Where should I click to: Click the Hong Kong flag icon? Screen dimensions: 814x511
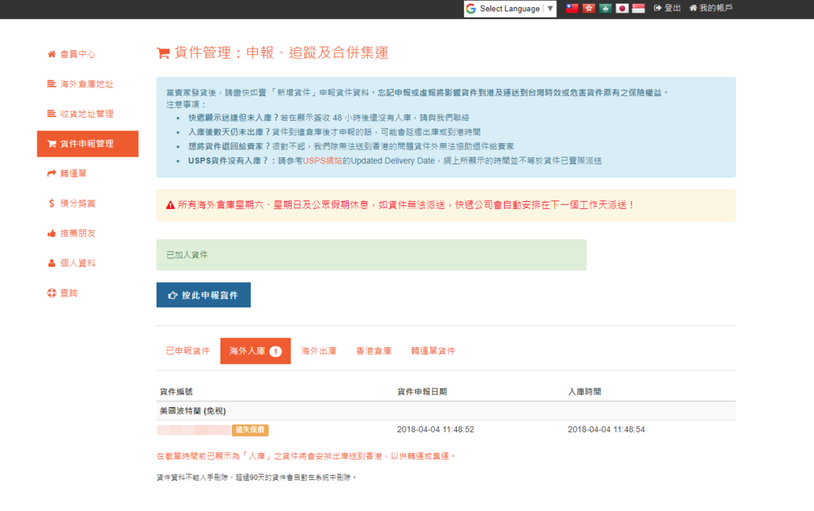coord(588,9)
